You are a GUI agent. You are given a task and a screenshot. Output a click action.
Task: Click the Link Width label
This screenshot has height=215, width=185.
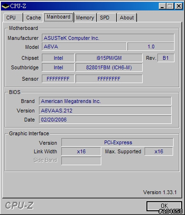tap(45, 151)
